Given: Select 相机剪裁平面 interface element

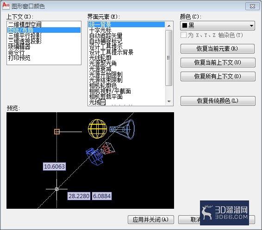Looking at the screenshot, I should pyautogui.click(x=126, y=97).
